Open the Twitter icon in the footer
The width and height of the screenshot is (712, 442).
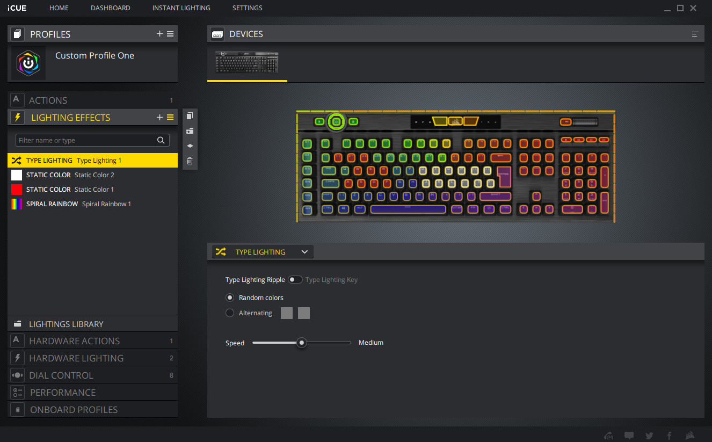649,436
